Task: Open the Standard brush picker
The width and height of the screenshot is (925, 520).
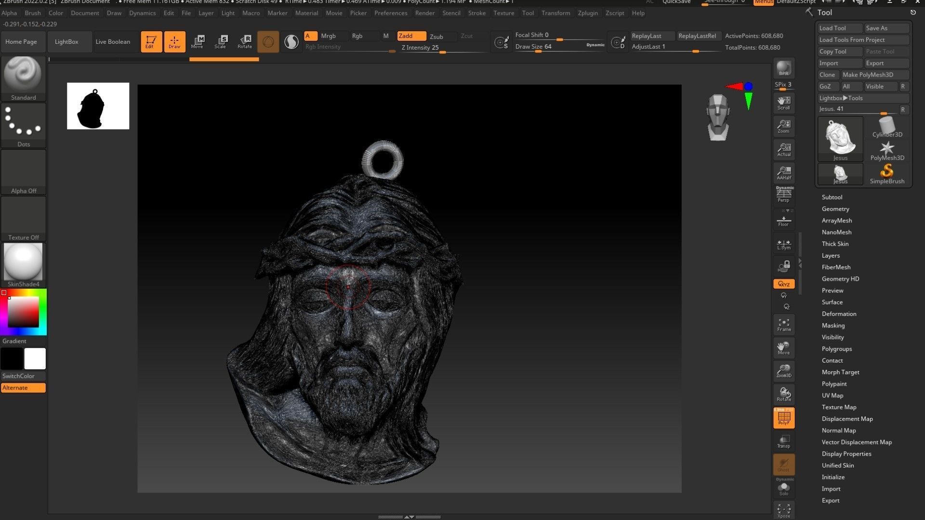Action: click(23, 78)
